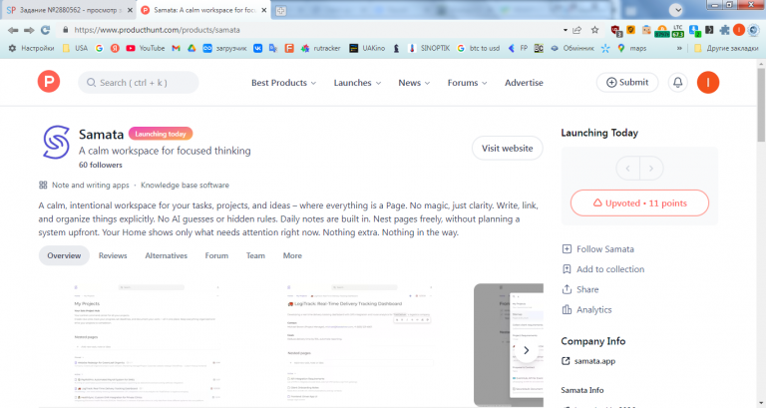Open the SINOPTIK weather bookmark
766x408 pixels.
pos(429,48)
